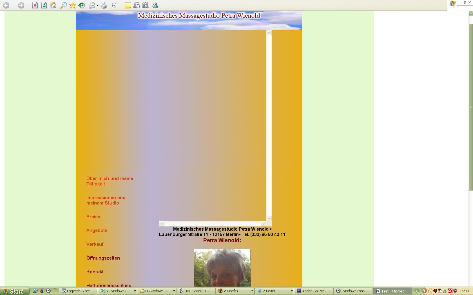Click the portrait photo of Petra Wienold
Image resolution: width=473 pixels, height=295 pixels.
222,267
